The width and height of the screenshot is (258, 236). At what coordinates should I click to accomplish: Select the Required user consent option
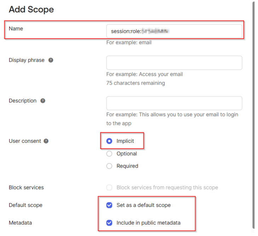(109, 166)
